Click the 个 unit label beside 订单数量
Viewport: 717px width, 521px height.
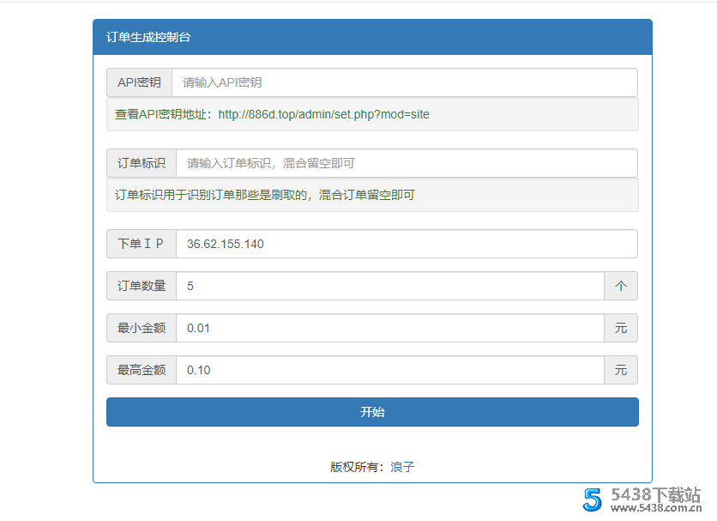coord(620,286)
